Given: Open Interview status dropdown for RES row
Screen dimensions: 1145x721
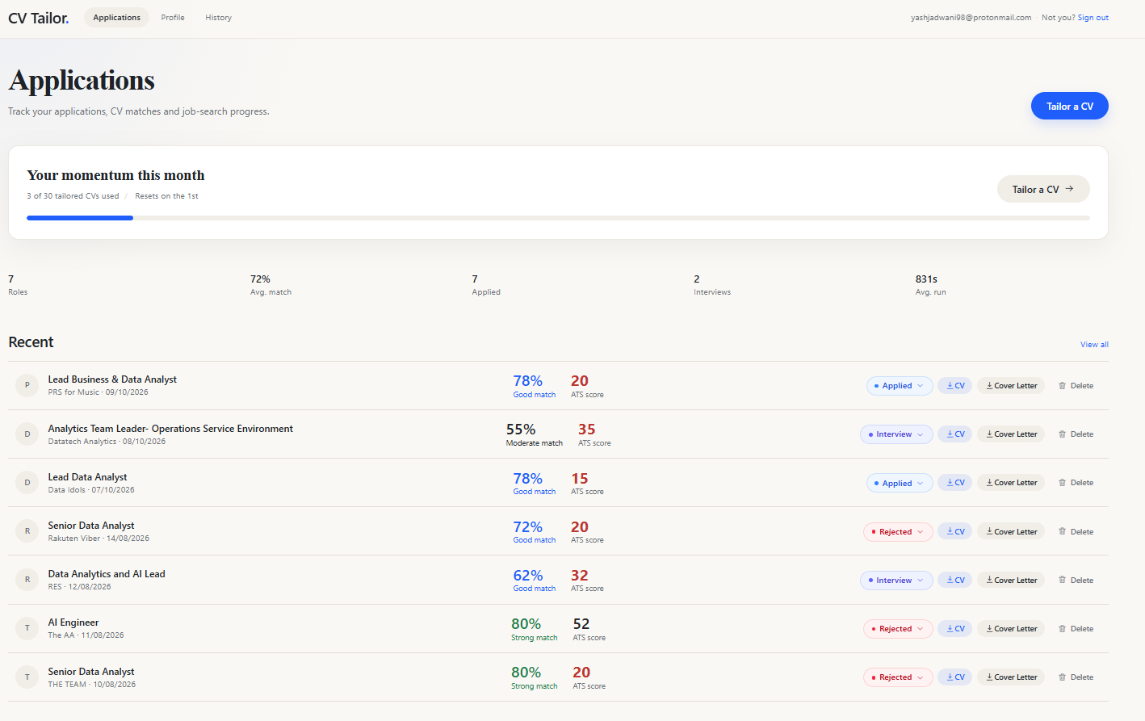Looking at the screenshot, I should point(896,580).
